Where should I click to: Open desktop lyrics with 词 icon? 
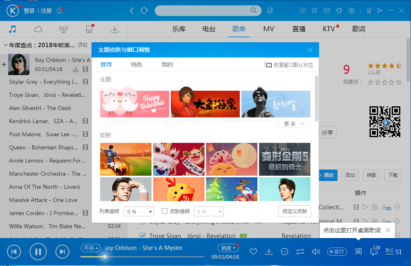click(358, 252)
